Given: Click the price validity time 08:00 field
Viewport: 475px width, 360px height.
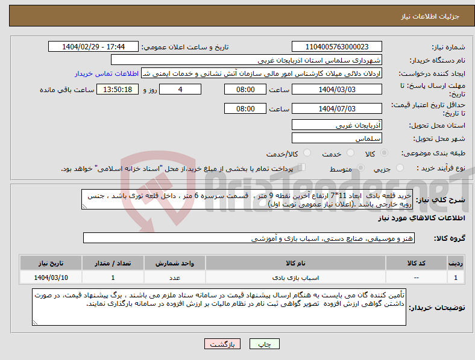Looking at the screenshot, I should pyautogui.click(x=245, y=108).
